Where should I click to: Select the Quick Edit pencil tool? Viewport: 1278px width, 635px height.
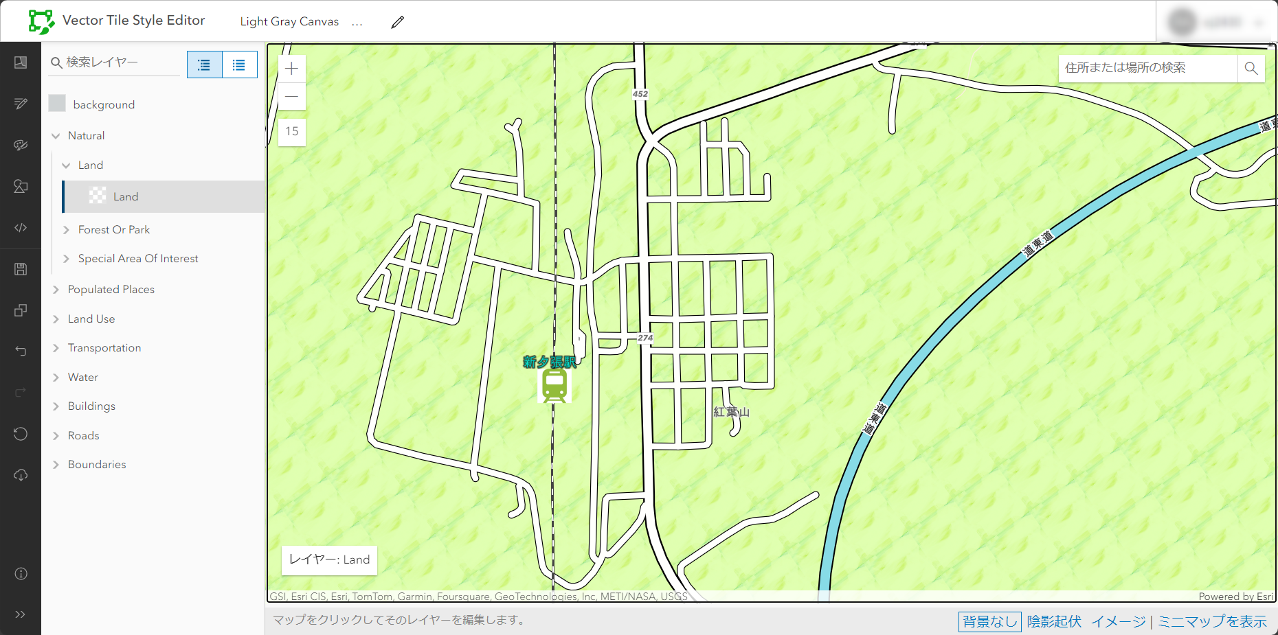tap(21, 103)
